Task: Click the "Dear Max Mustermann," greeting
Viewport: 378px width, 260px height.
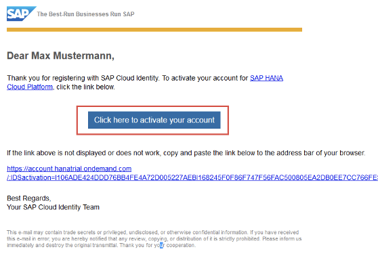Action: pos(60,56)
